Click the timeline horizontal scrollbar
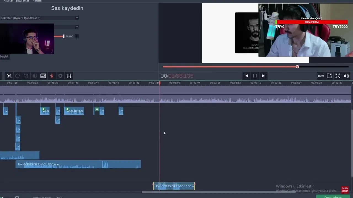 219,192
